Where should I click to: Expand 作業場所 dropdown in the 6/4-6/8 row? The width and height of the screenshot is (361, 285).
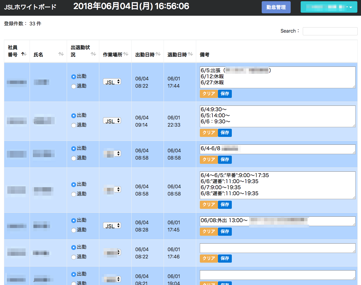click(x=112, y=153)
